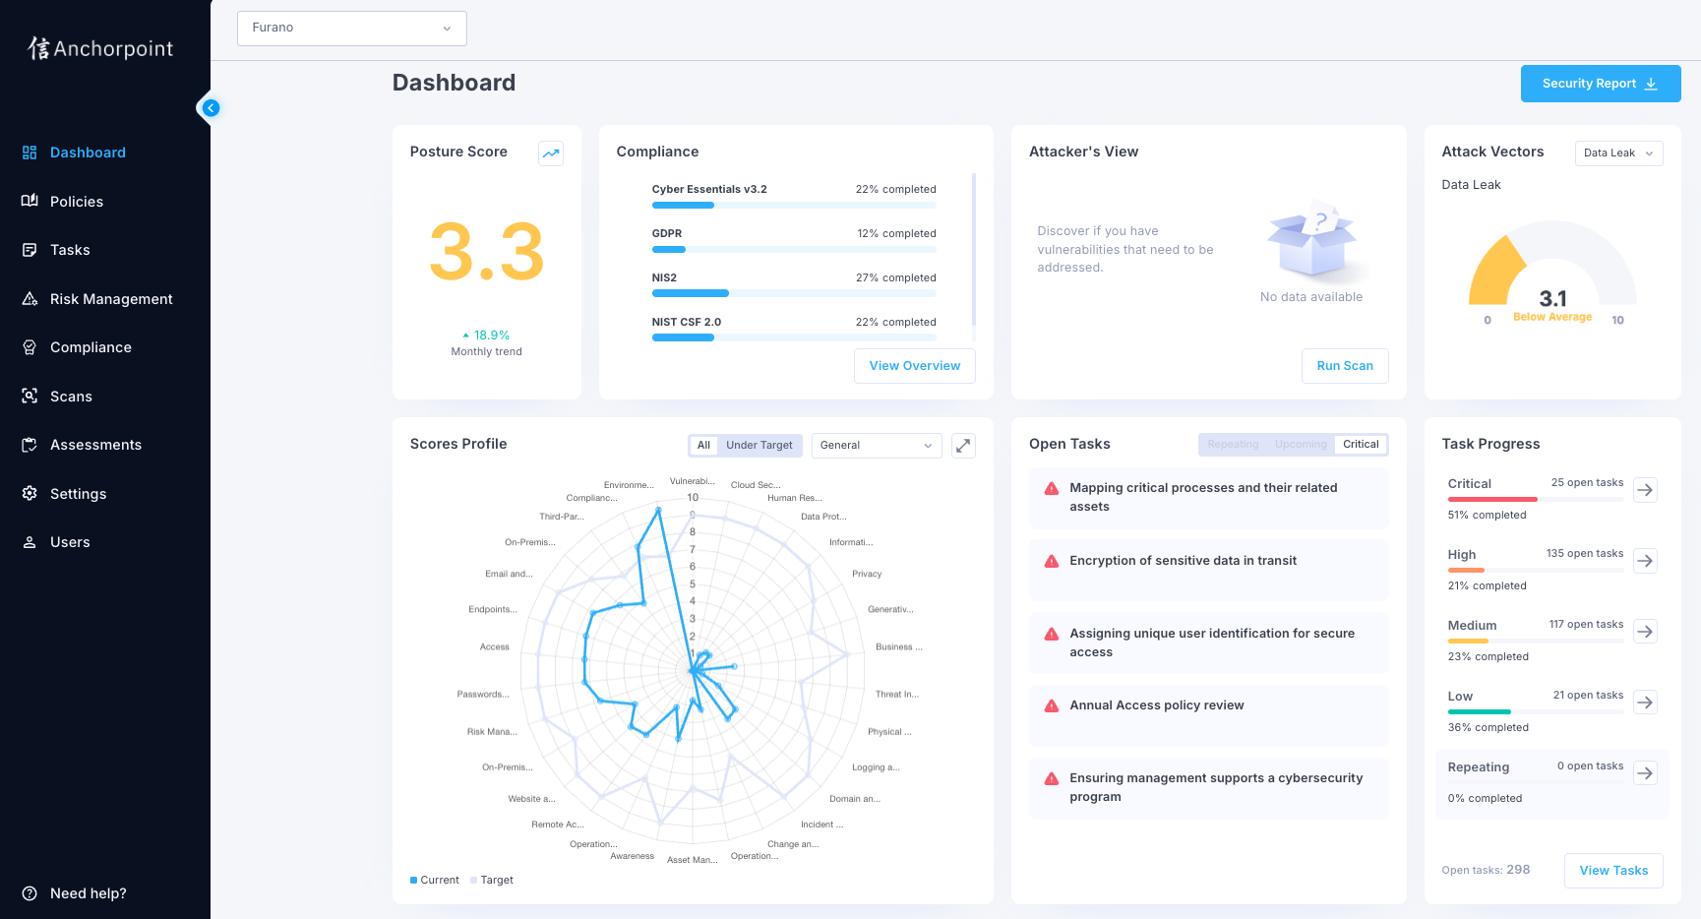Switch Open Tasks filter to Upcoming
This screenshot has height=919, width=1701.
[1300, 444]
